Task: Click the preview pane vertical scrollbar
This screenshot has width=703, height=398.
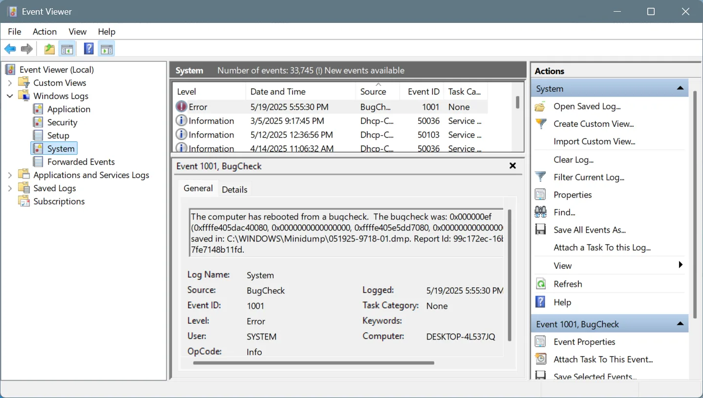Action: (509, 276)
